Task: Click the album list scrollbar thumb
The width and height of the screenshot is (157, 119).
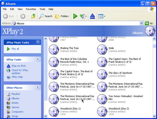Action: coord(154,46)
